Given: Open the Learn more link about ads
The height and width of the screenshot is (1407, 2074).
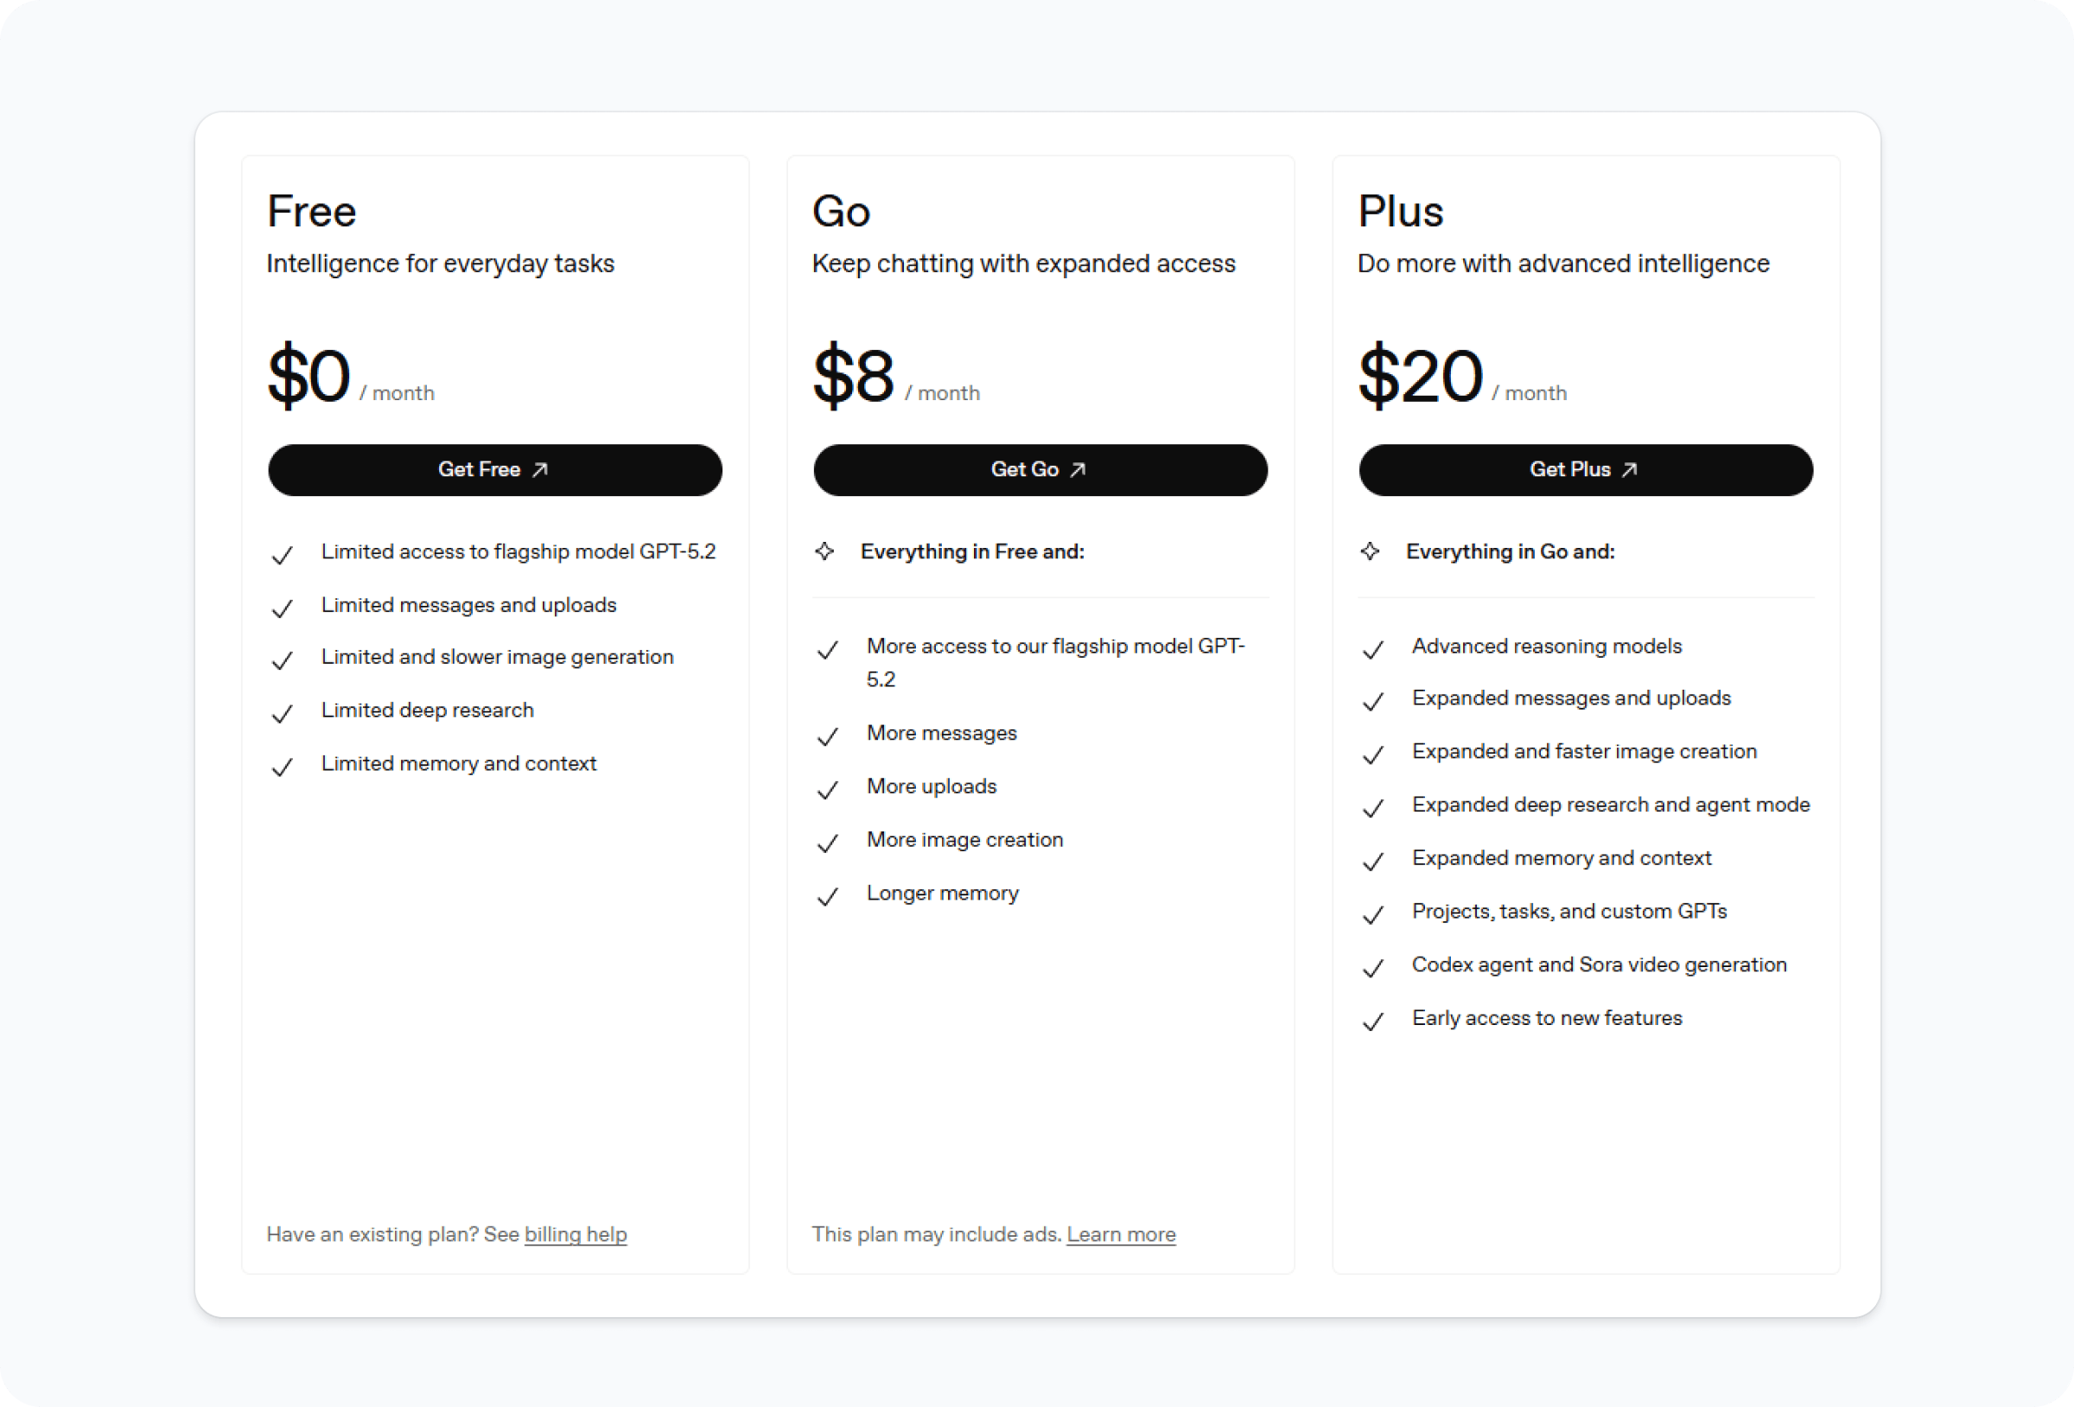Looking at the screenshot, I should coord(1121,1234).
